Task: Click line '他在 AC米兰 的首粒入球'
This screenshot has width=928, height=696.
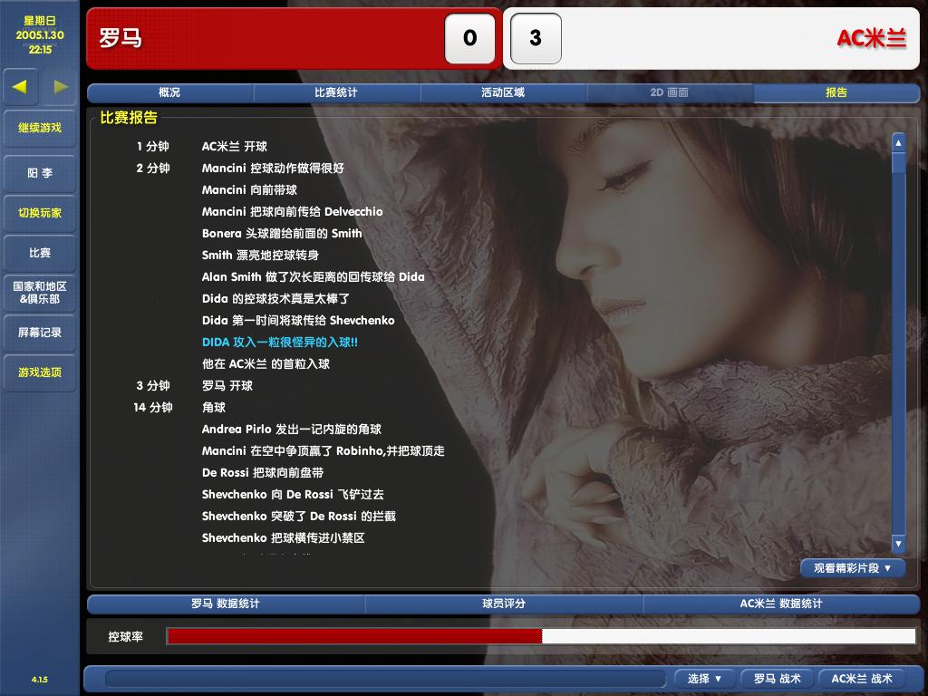Action: pos(266,364)
